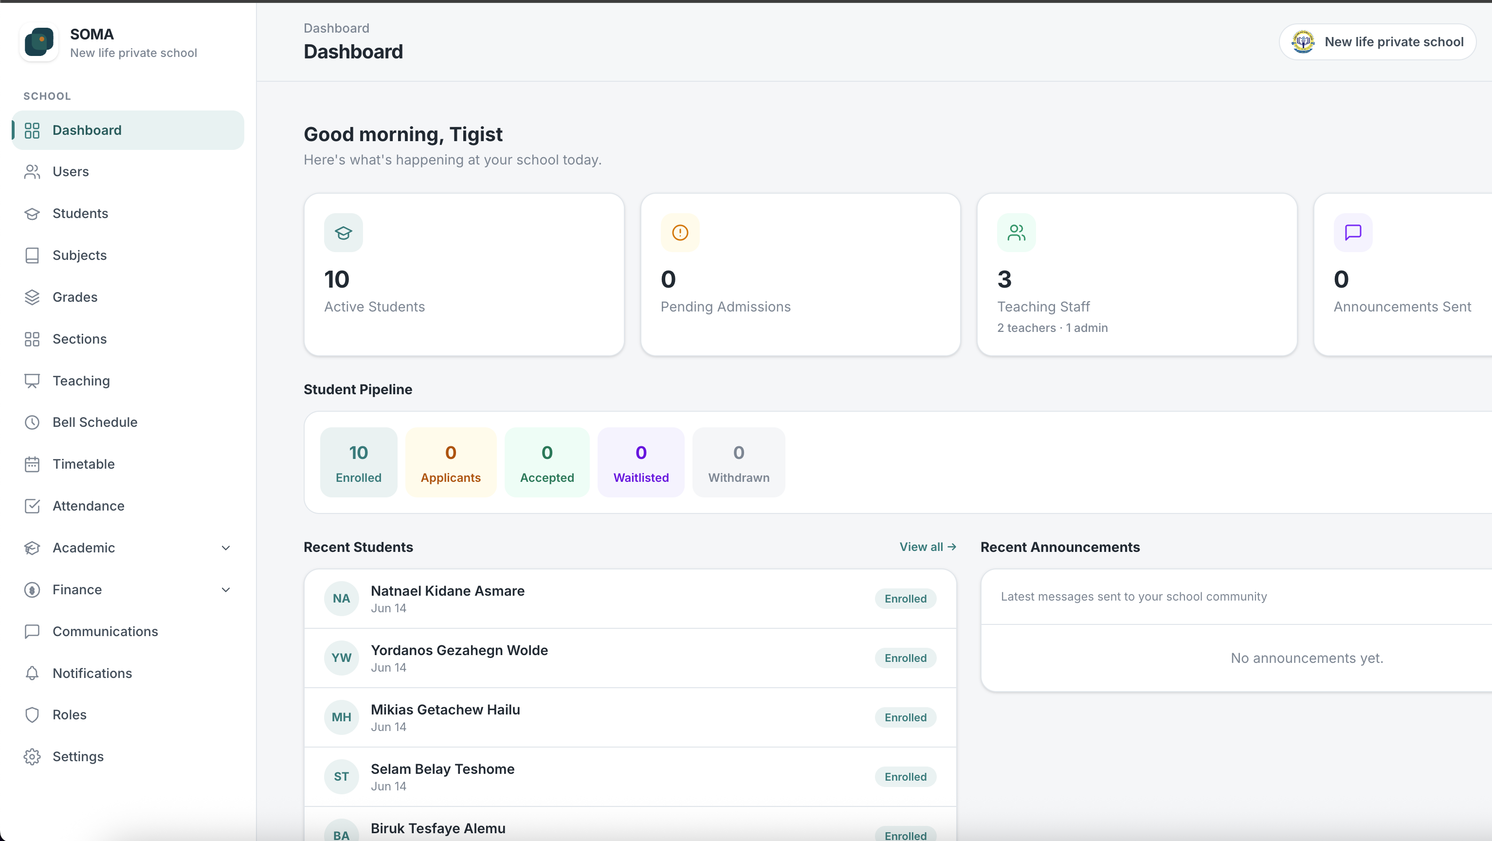Open the Active Students stat card
This screenshot has width=1492, height=841.
coord(464,274)
